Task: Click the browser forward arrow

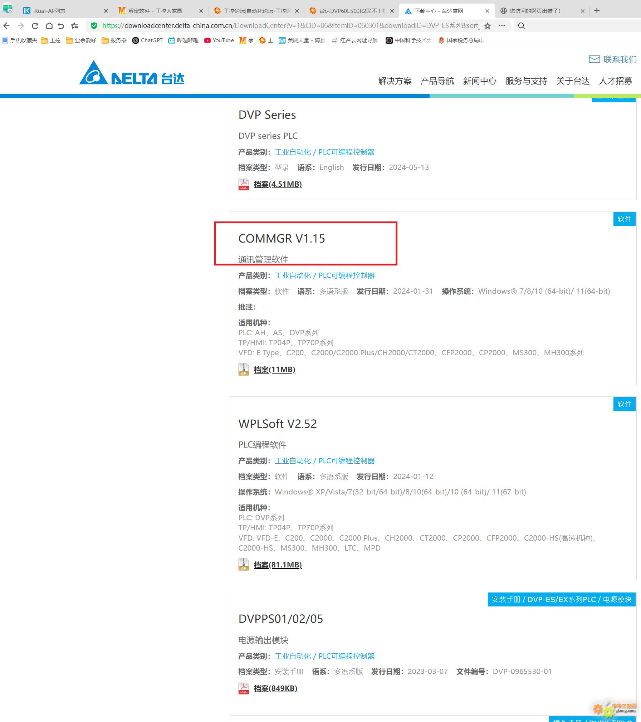Action: tap(21, 26)
